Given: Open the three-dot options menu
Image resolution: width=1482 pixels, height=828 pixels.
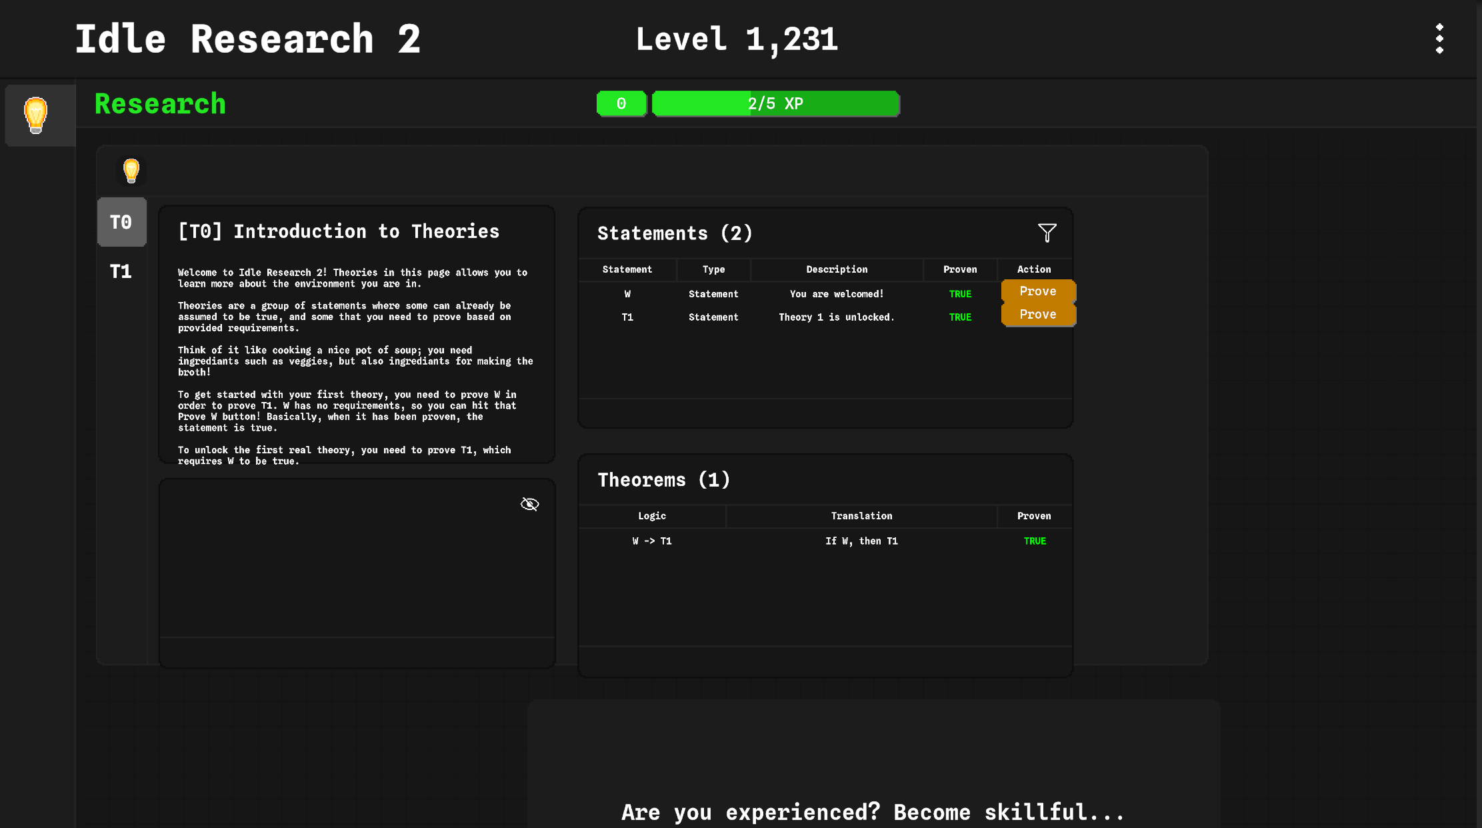Looking at the screenshot, I should point(1439,39).
